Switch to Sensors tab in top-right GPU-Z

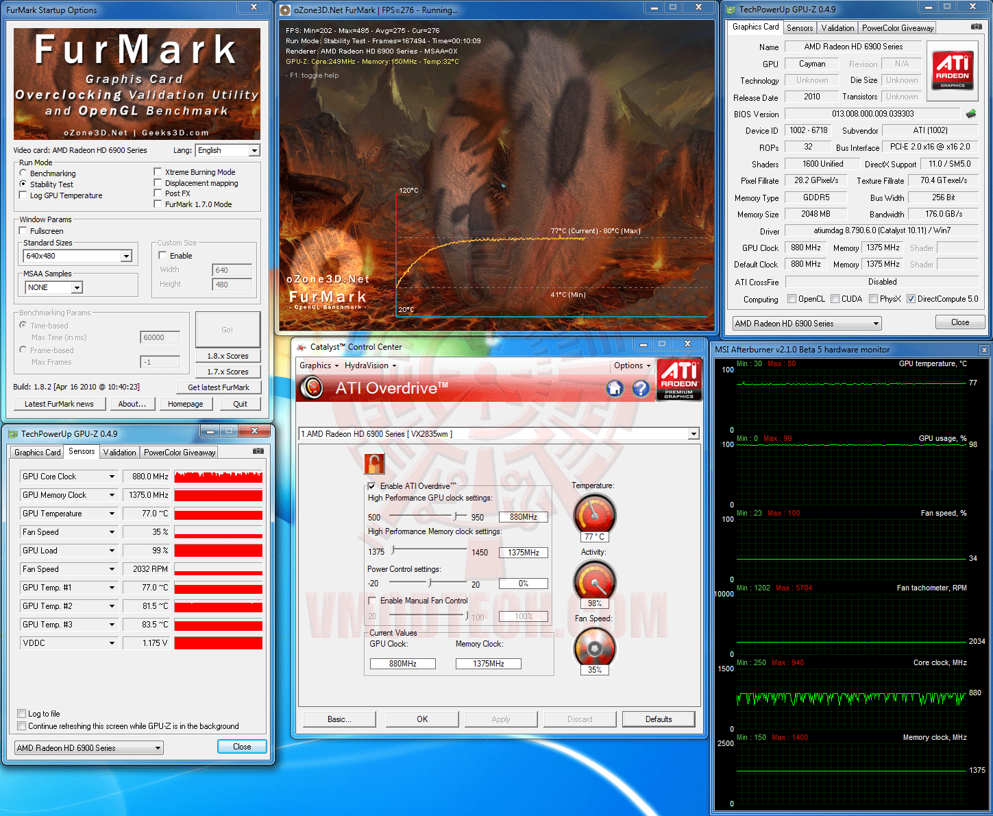click(800, 28)
